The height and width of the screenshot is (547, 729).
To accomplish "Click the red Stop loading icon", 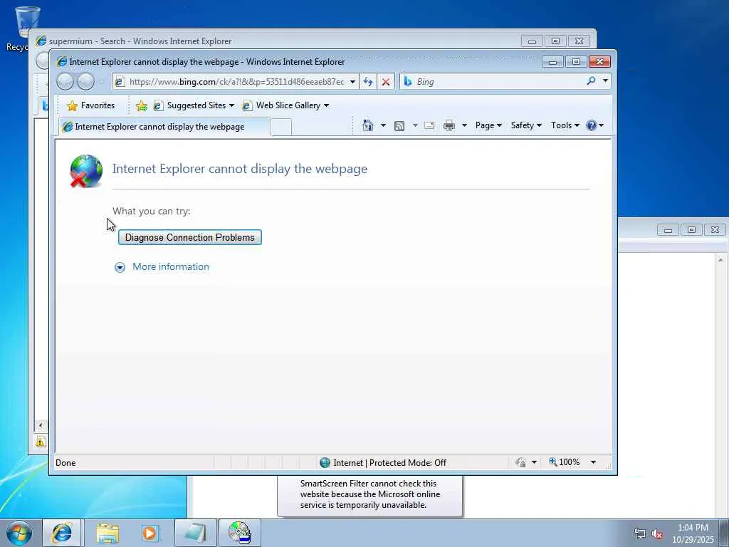I will pyautogui.click(x=385, y=82).
